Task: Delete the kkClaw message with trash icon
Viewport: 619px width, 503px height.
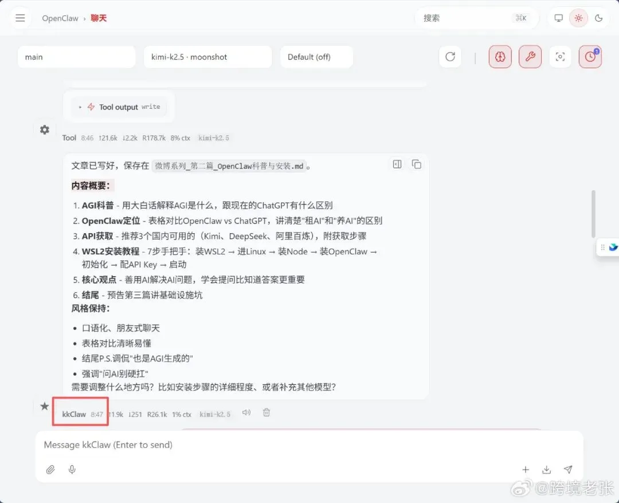Action: coord(267,412)
